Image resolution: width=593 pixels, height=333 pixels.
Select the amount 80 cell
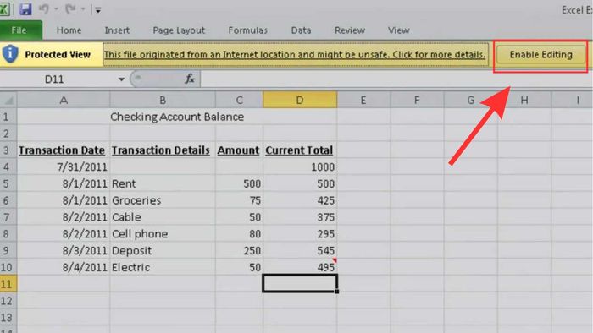point(240,234)
